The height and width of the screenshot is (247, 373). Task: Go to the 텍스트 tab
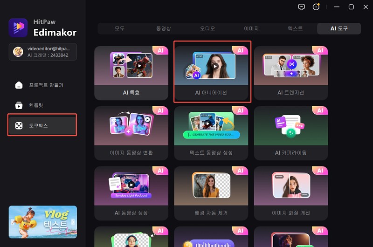click(295, 28)
